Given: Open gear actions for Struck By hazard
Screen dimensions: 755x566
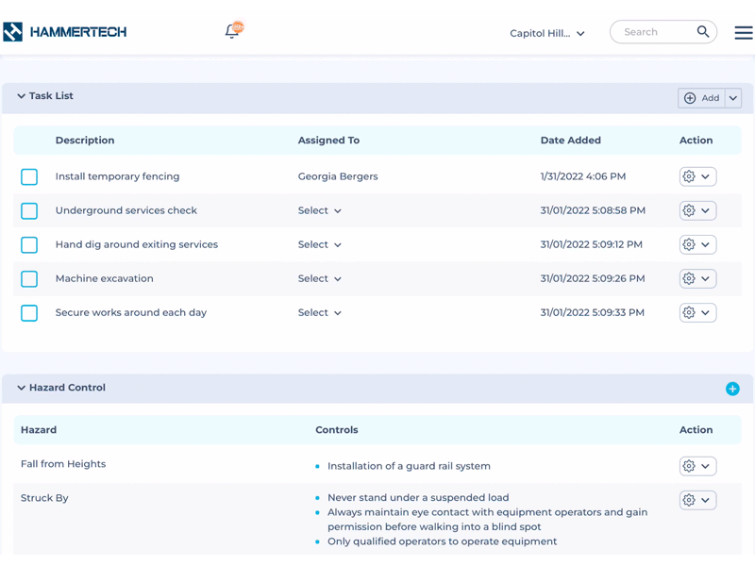Looking at the screenshot, I should (x=697, y=500).
